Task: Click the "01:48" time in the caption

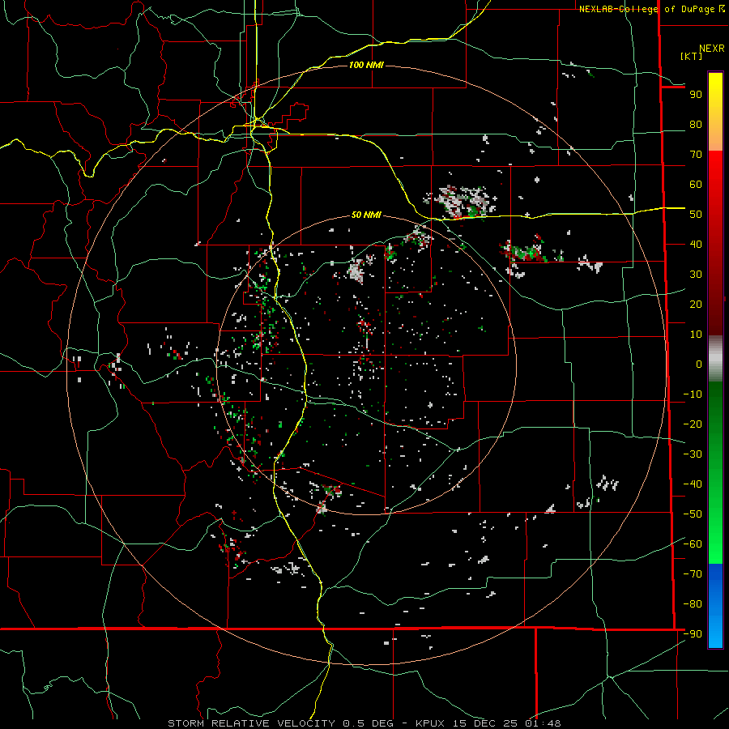Action: pos(543,723)
